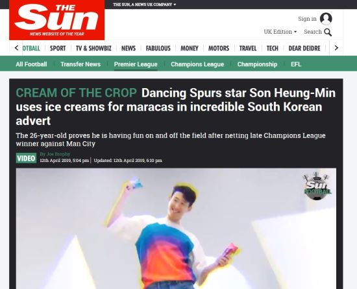This screenshot has height=289, width=357.
Task: Select the EFL tab
Action: [x=296, y=64]
